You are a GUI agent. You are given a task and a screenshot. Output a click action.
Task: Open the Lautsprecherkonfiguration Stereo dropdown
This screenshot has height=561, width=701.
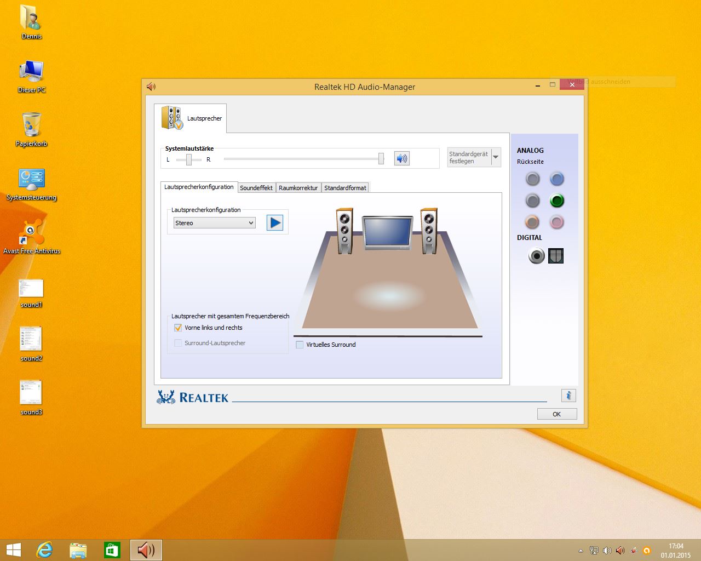(x=214, y=223)
